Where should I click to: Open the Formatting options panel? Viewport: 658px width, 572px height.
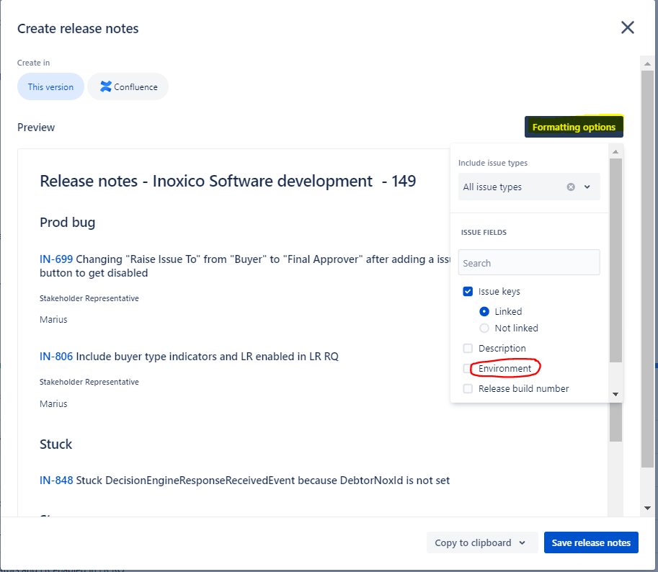coord(574,127)
